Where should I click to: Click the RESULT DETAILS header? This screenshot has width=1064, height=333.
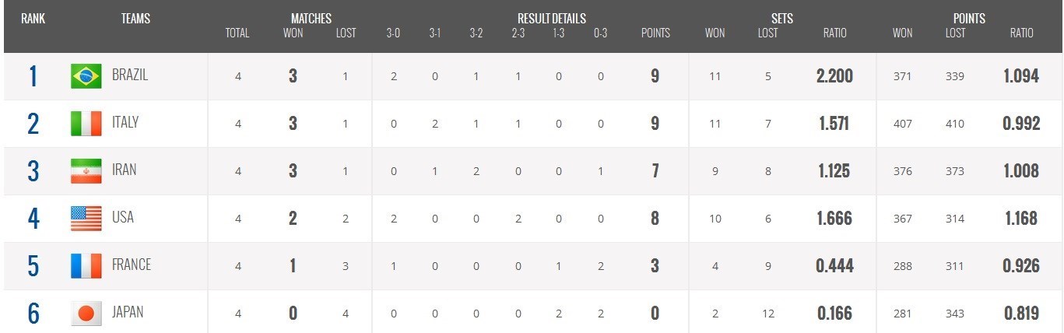pyautogui.click(x=551, y=18)
